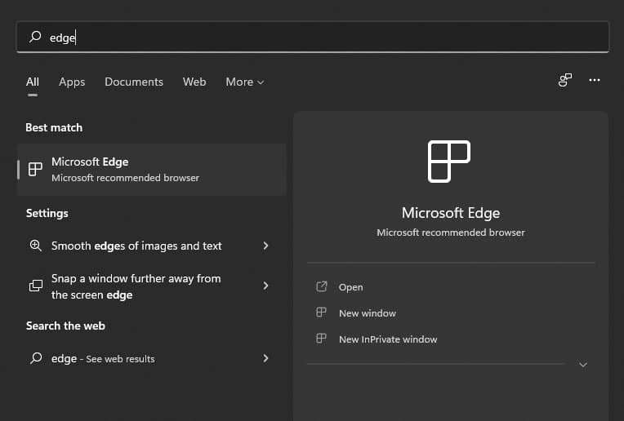Click inside the search text field
This screenshot has height=421, width=624.
(x=327, y=37)
